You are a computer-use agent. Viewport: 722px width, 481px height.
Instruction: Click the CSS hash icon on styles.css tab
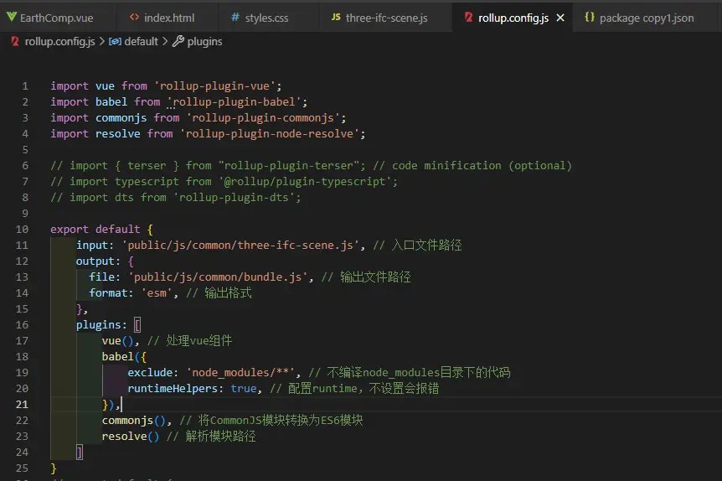(235, 17)
